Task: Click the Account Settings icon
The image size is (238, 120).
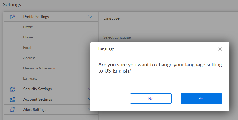Action: (x=13, y=99)
